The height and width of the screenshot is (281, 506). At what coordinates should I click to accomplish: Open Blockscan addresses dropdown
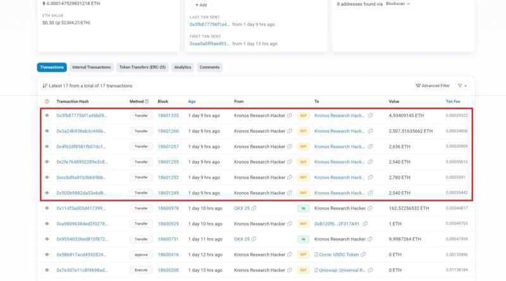click(398, 4)
